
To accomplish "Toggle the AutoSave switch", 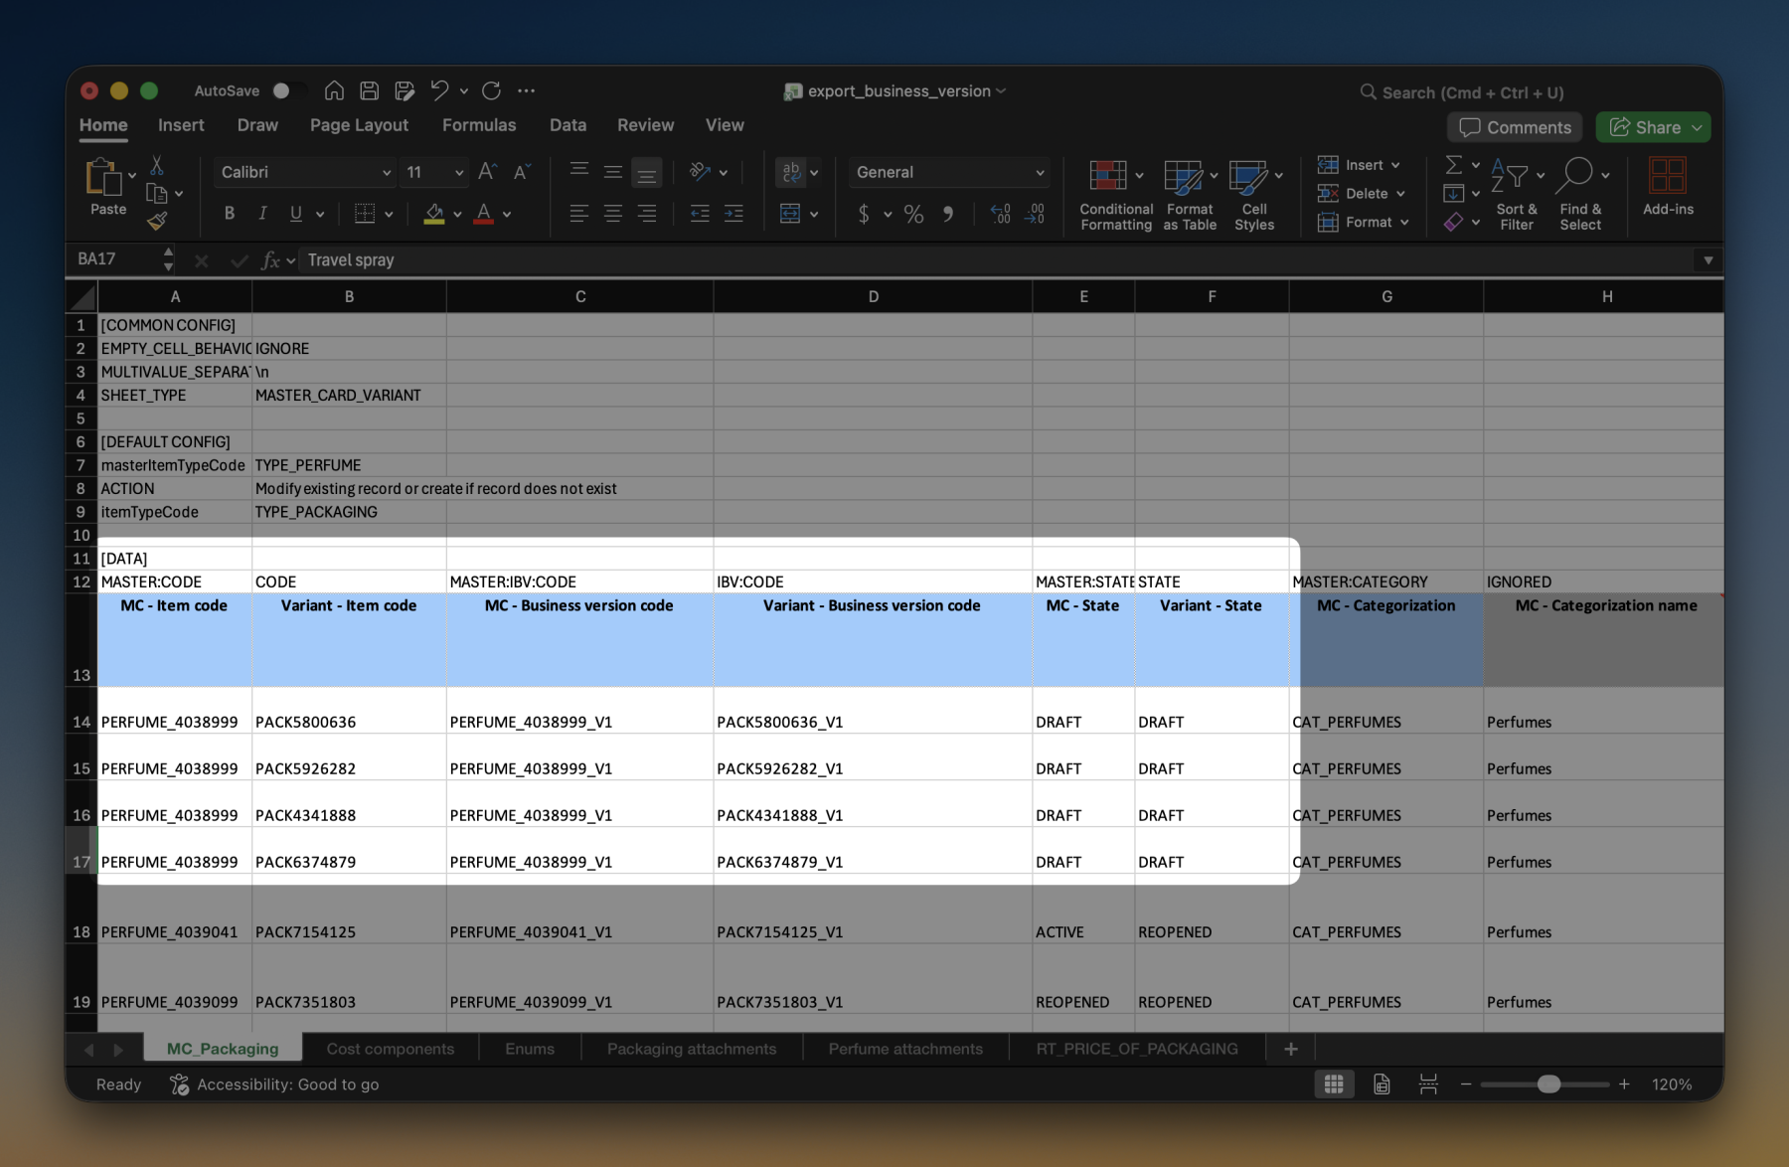I will [286, 90].
